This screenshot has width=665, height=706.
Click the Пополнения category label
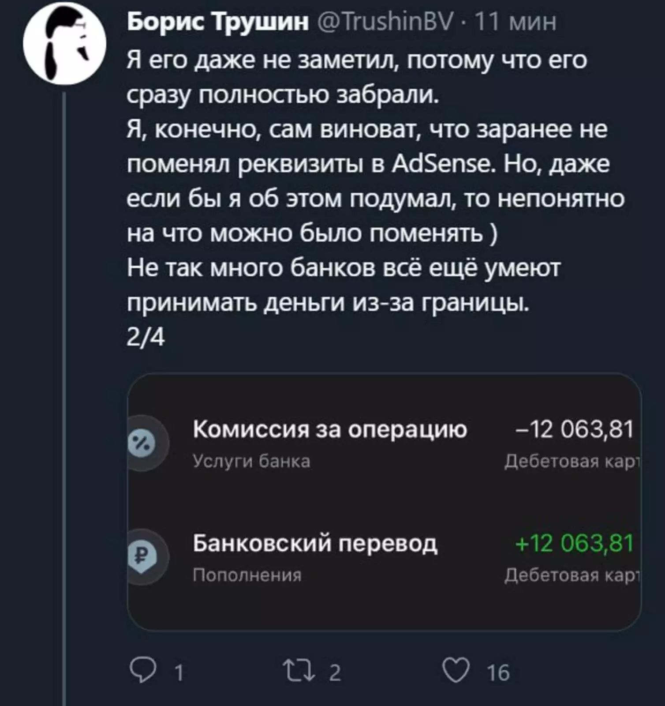pos(247,575)
